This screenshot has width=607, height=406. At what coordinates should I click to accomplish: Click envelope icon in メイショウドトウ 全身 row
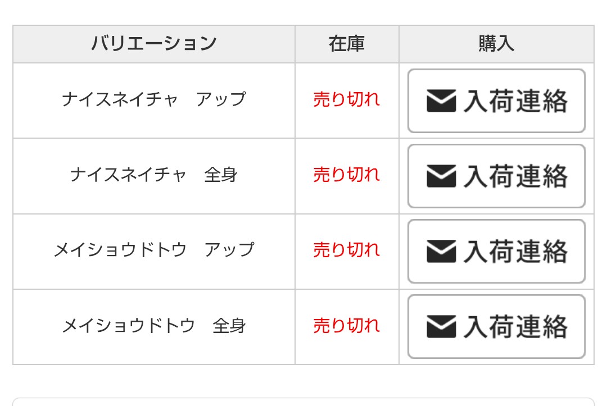[x=441, y=327]
